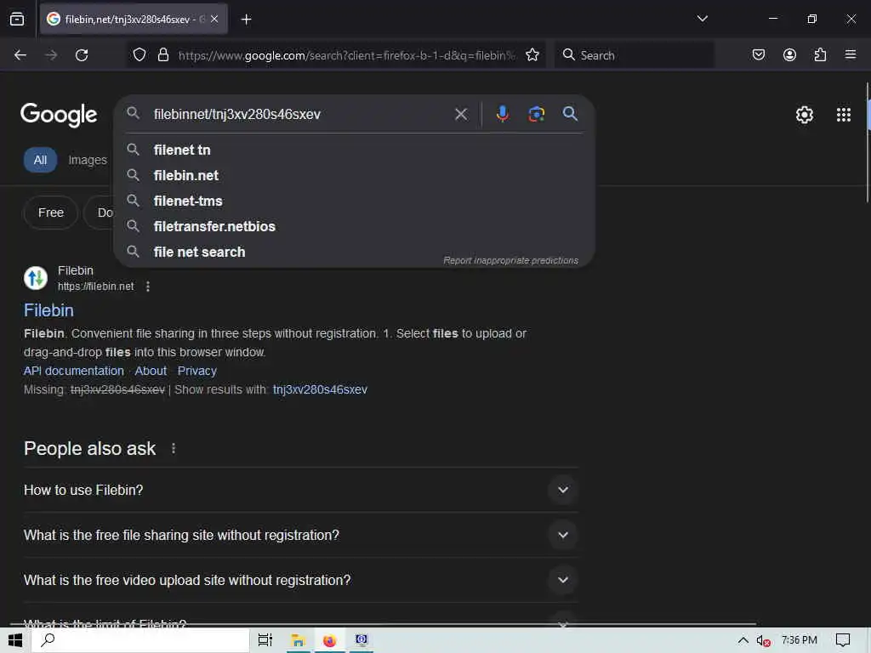This screenshot has height=653, width=871.
Task: Submit search with blue magnifier icon
Action: [570, 114]
